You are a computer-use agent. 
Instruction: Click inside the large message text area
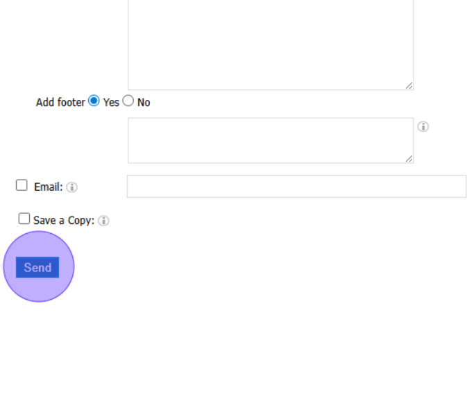pyautogui.click(x=270, y=42)
